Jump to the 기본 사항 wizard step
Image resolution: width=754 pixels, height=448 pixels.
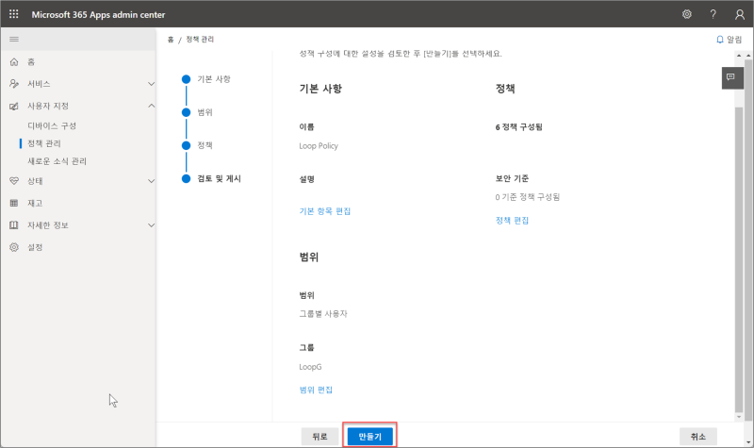point(214,79)
